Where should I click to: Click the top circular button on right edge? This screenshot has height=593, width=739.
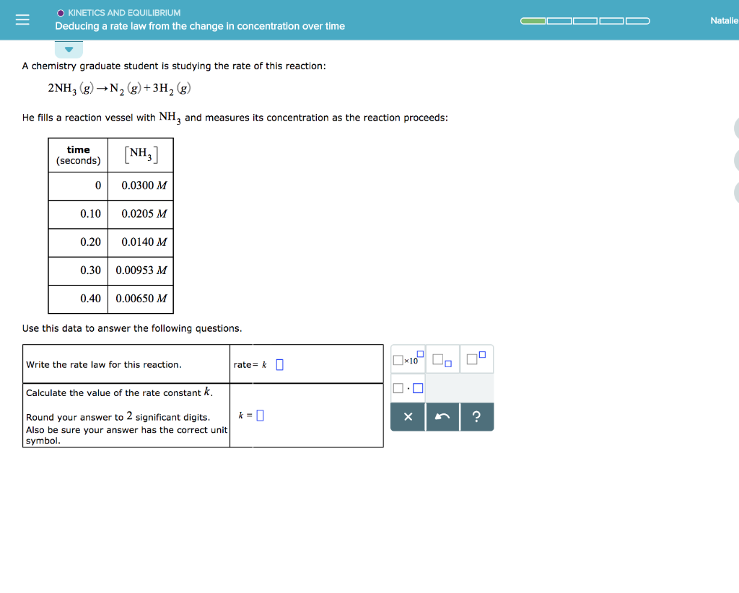coord(736,128)
